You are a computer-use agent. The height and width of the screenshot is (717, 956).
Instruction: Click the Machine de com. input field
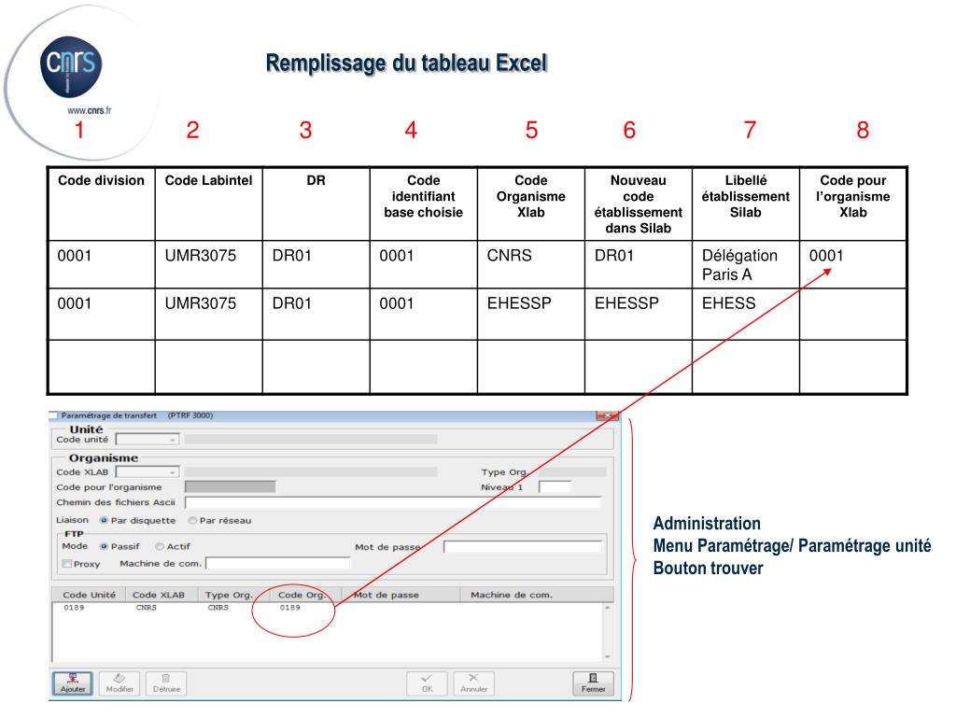278,563
